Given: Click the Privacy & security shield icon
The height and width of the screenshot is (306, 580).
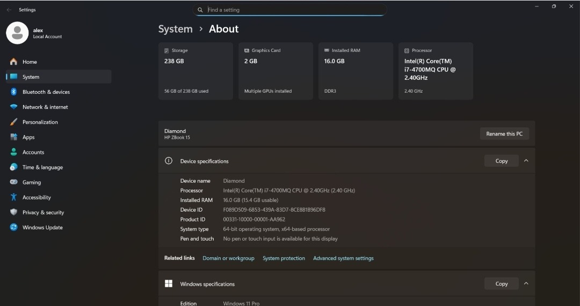Looking at the screenshot, I should pos(13,212).
